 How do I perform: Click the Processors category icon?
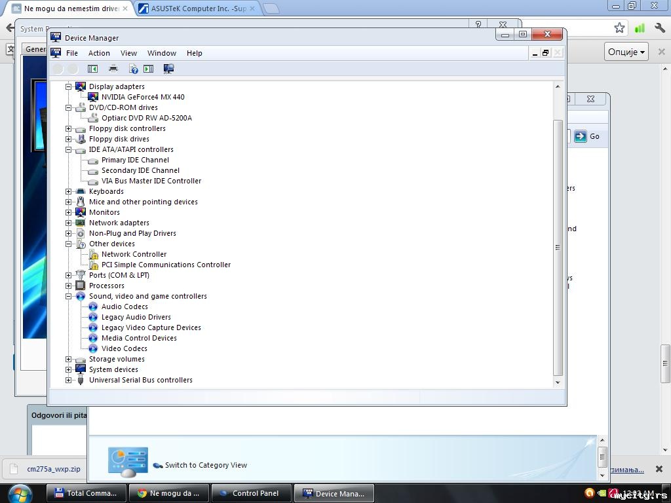[81, 286]
